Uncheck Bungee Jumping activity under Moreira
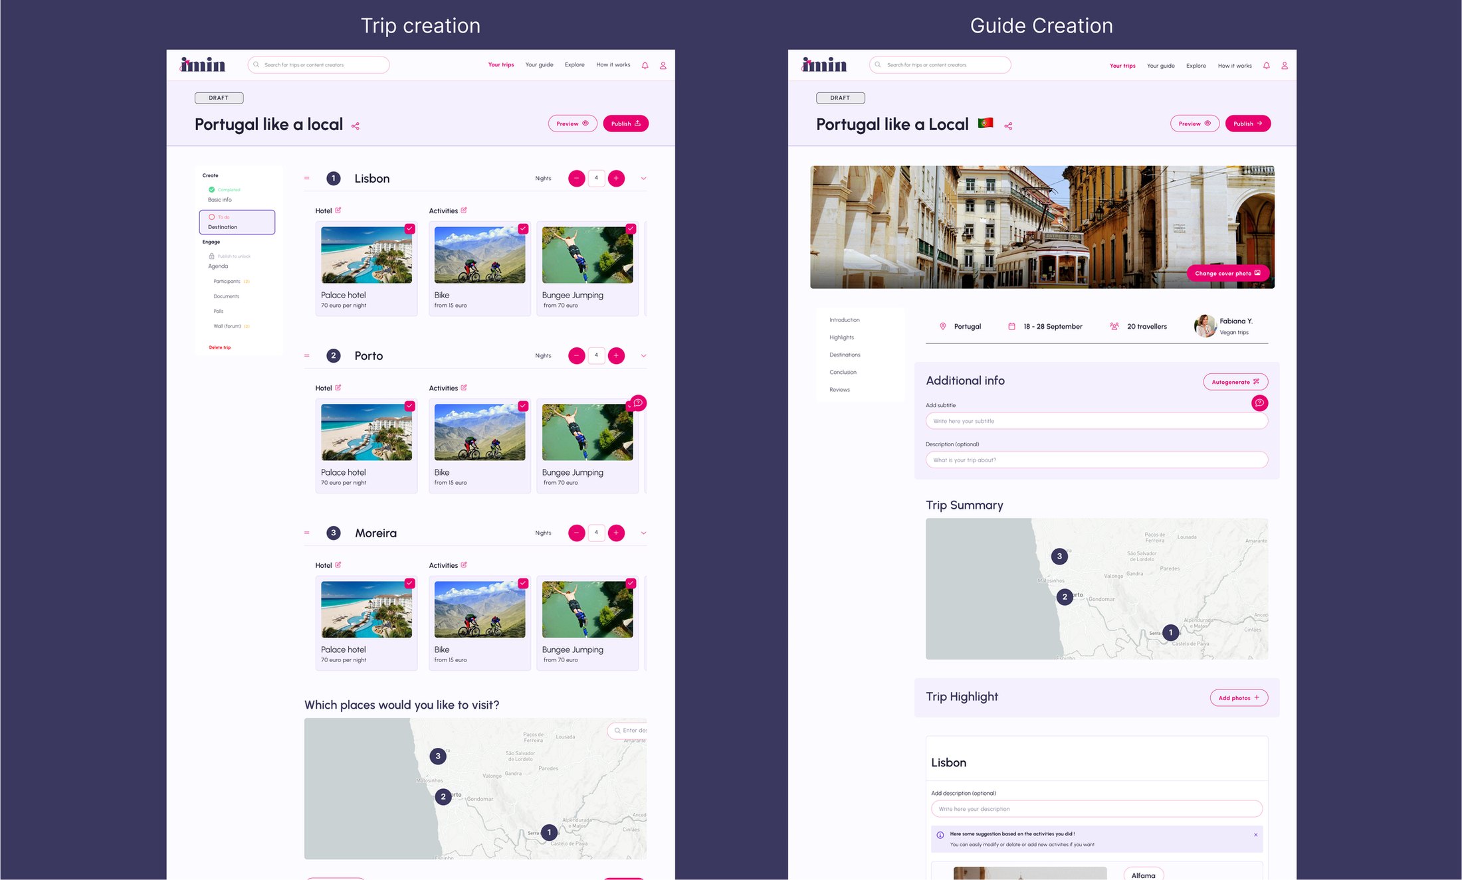This screenshot has width=1462, height=880. [x=631, y=583]
